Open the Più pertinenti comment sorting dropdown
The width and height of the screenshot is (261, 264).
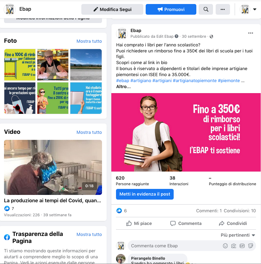click(x=238, y=235)
